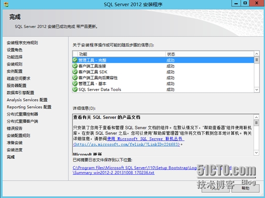Close the SQL Server 2012 setup window
265x198 pixels.
point(257,3)
